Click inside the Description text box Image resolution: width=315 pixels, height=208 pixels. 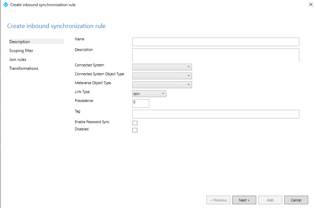pos(216,55)
